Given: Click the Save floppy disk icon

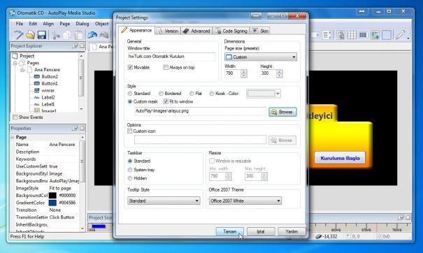Looking at the screenshot, I should point(42,35).
